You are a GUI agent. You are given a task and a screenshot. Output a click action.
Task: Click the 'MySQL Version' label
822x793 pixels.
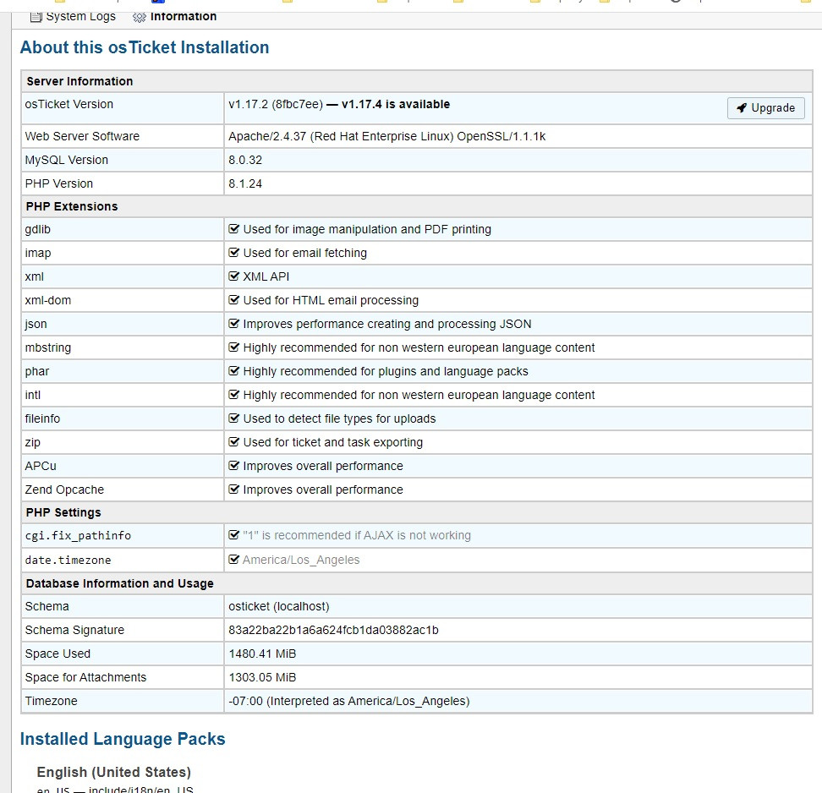pos(66,160)
